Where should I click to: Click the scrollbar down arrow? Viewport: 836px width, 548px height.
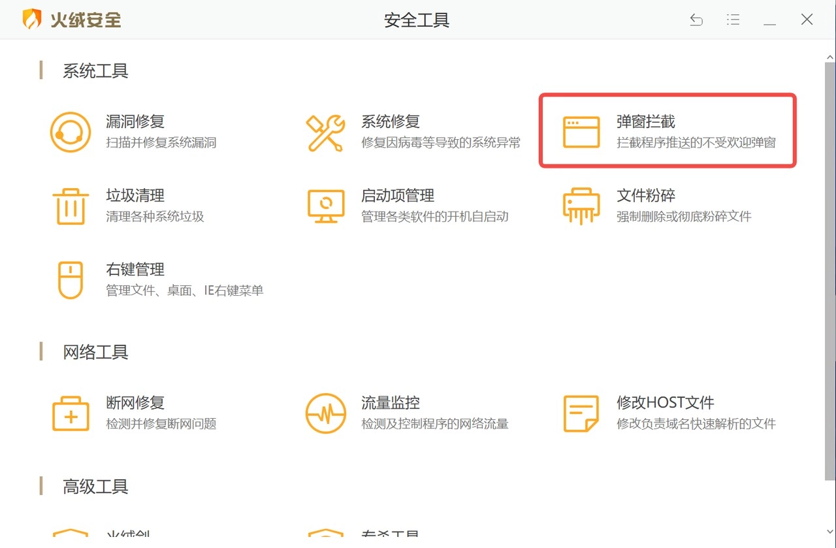click(829, 532)
